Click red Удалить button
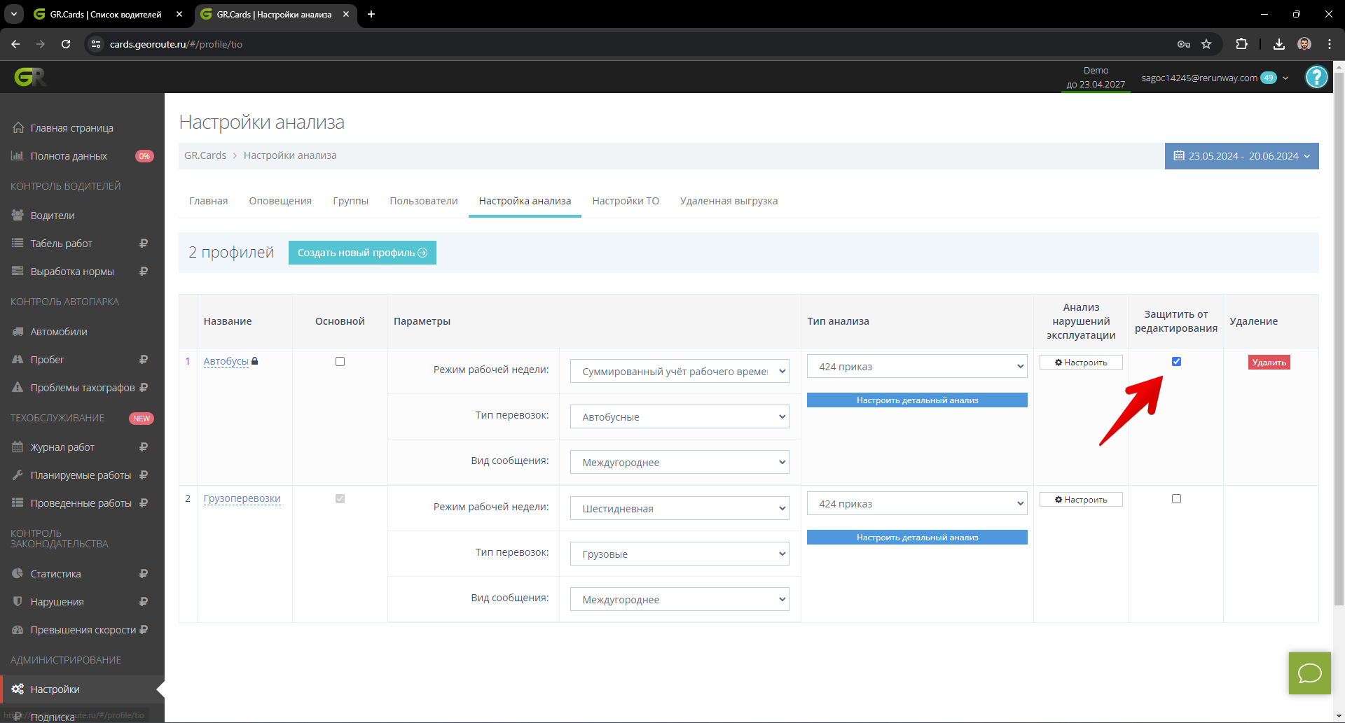1345x723 pixels. point(1269,363)
